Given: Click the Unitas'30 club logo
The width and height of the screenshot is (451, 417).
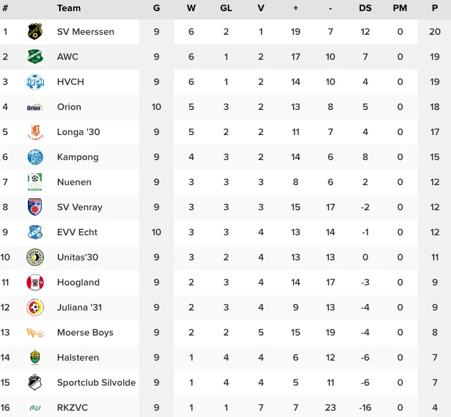Looking at the screenshot, I should tap(35, 257).
